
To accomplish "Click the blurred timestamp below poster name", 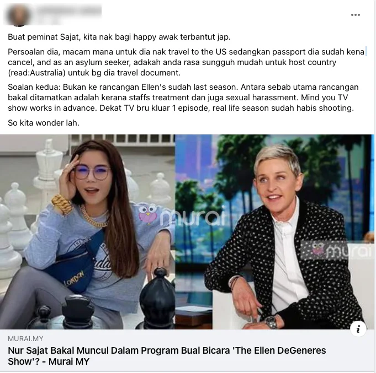I will click(47, 21).
